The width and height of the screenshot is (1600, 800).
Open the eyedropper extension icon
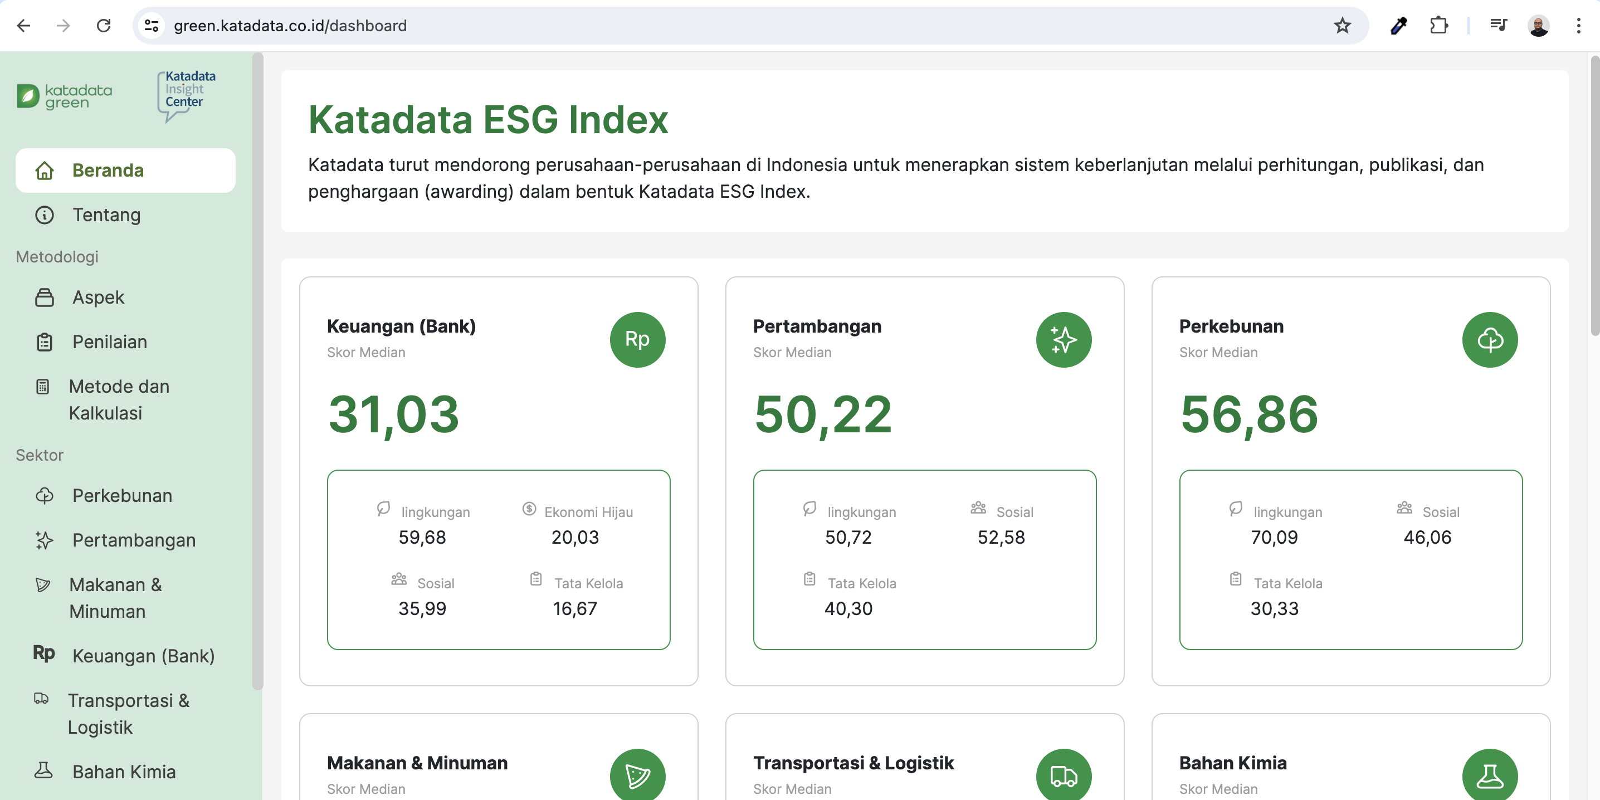[1399, 26]
